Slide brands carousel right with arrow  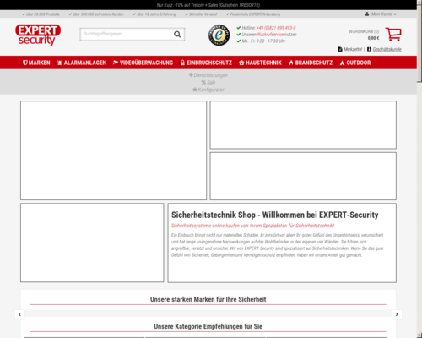tap(397, 314)
